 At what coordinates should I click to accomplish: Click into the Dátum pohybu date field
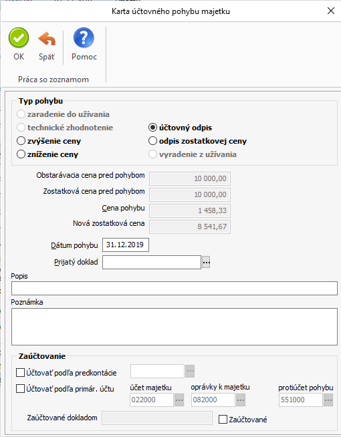tap(126, 245)
